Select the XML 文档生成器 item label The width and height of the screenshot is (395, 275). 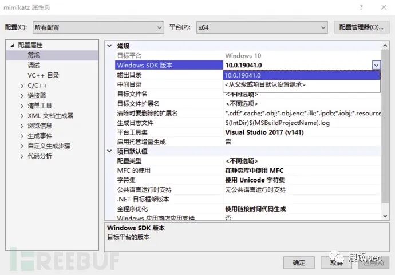coord(50,116)
